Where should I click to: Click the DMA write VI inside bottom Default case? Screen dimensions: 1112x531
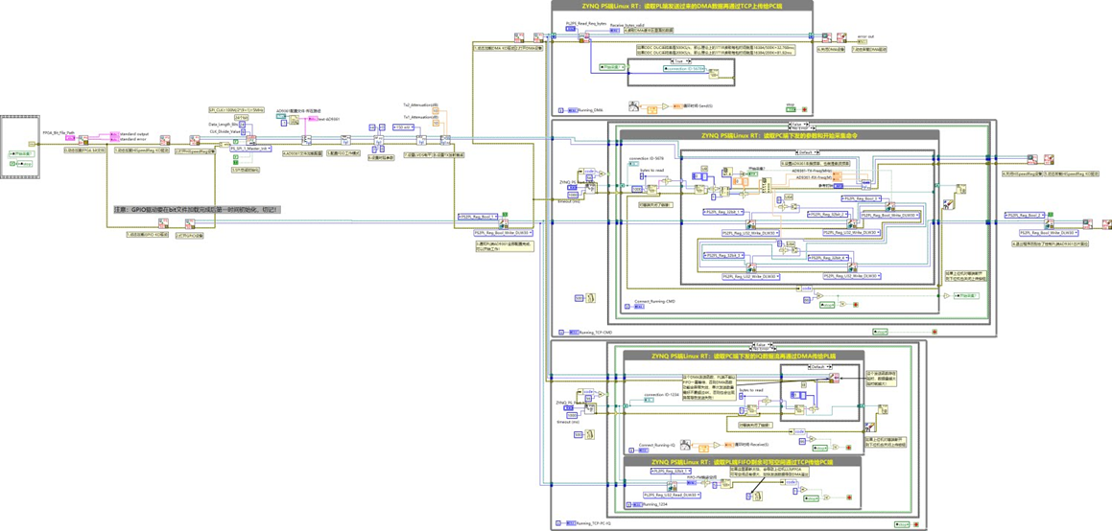coord(834,378)
